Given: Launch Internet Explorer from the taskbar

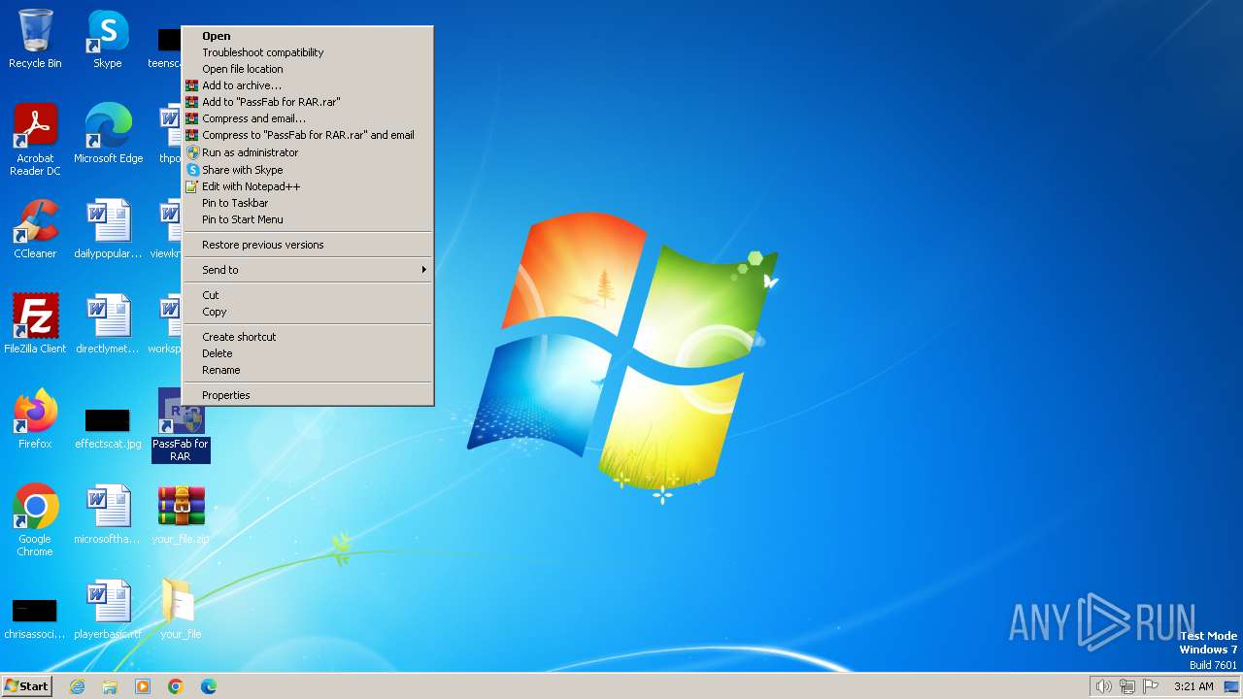Looking at the screenshot, I should (77, 686).
